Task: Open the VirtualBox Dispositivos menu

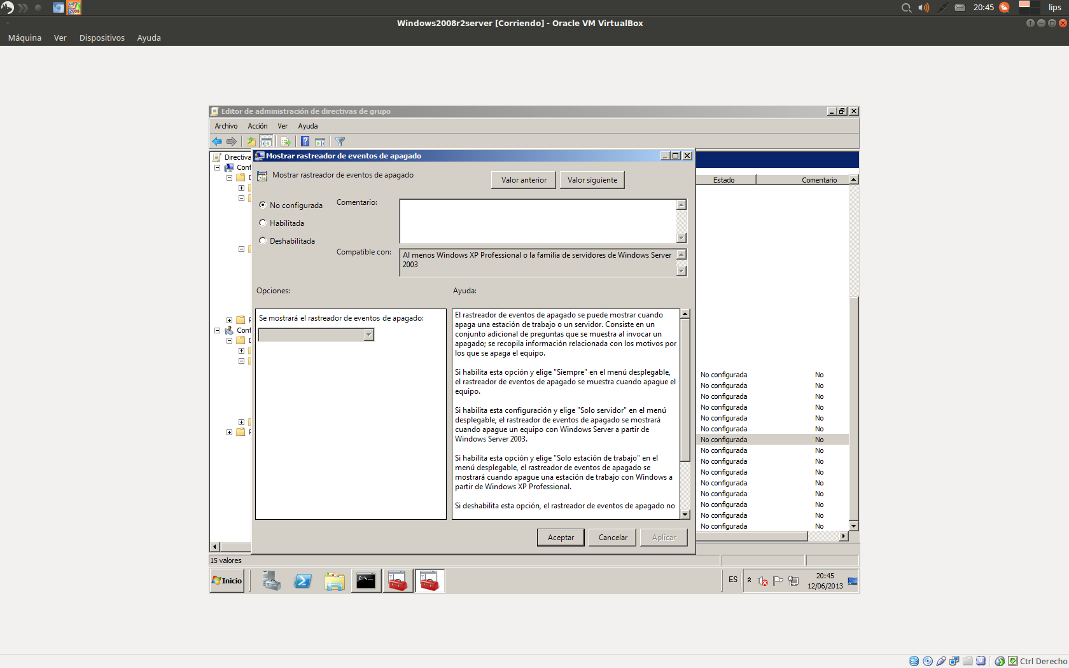Action: click(102, 38)
